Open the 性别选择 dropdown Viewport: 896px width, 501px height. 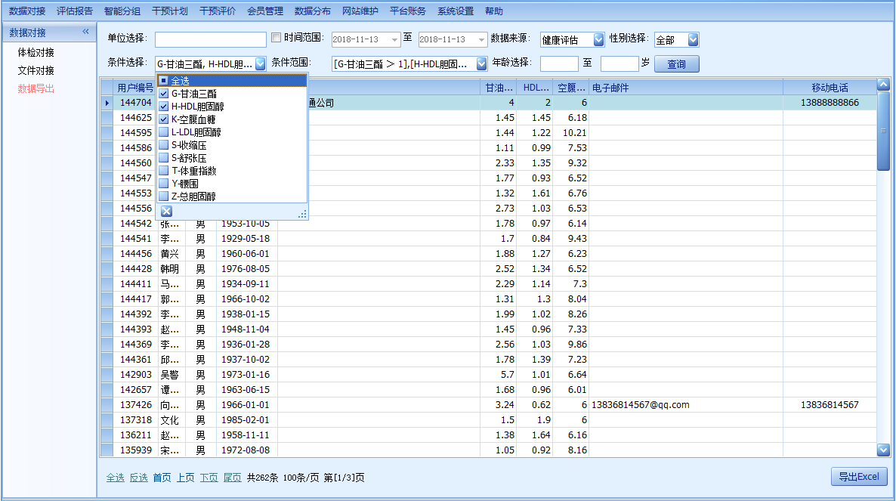[693, 39]
